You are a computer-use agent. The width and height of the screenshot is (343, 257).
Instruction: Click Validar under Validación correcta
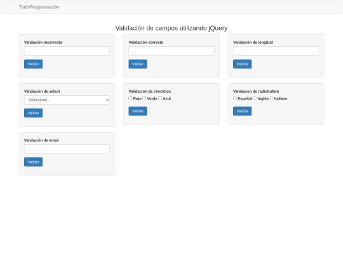coord(138,64)
